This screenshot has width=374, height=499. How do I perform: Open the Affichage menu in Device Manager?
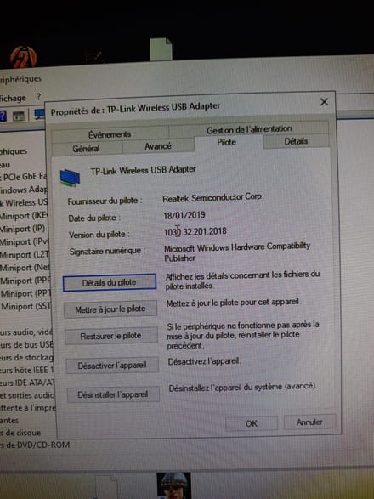point(13,99)
